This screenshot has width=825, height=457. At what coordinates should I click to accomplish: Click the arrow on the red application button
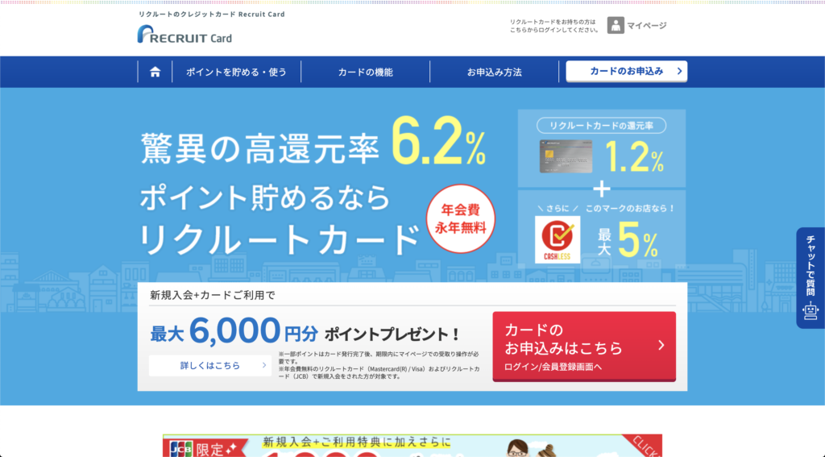(661, 346)
